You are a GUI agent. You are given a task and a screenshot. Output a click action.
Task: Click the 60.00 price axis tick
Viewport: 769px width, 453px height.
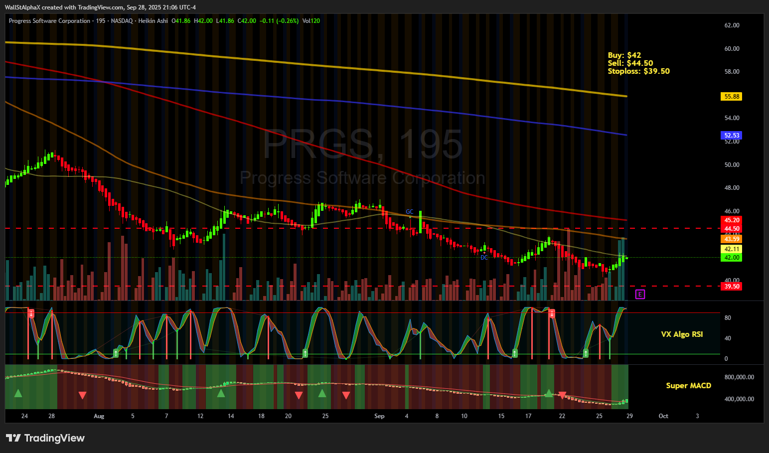732,49
